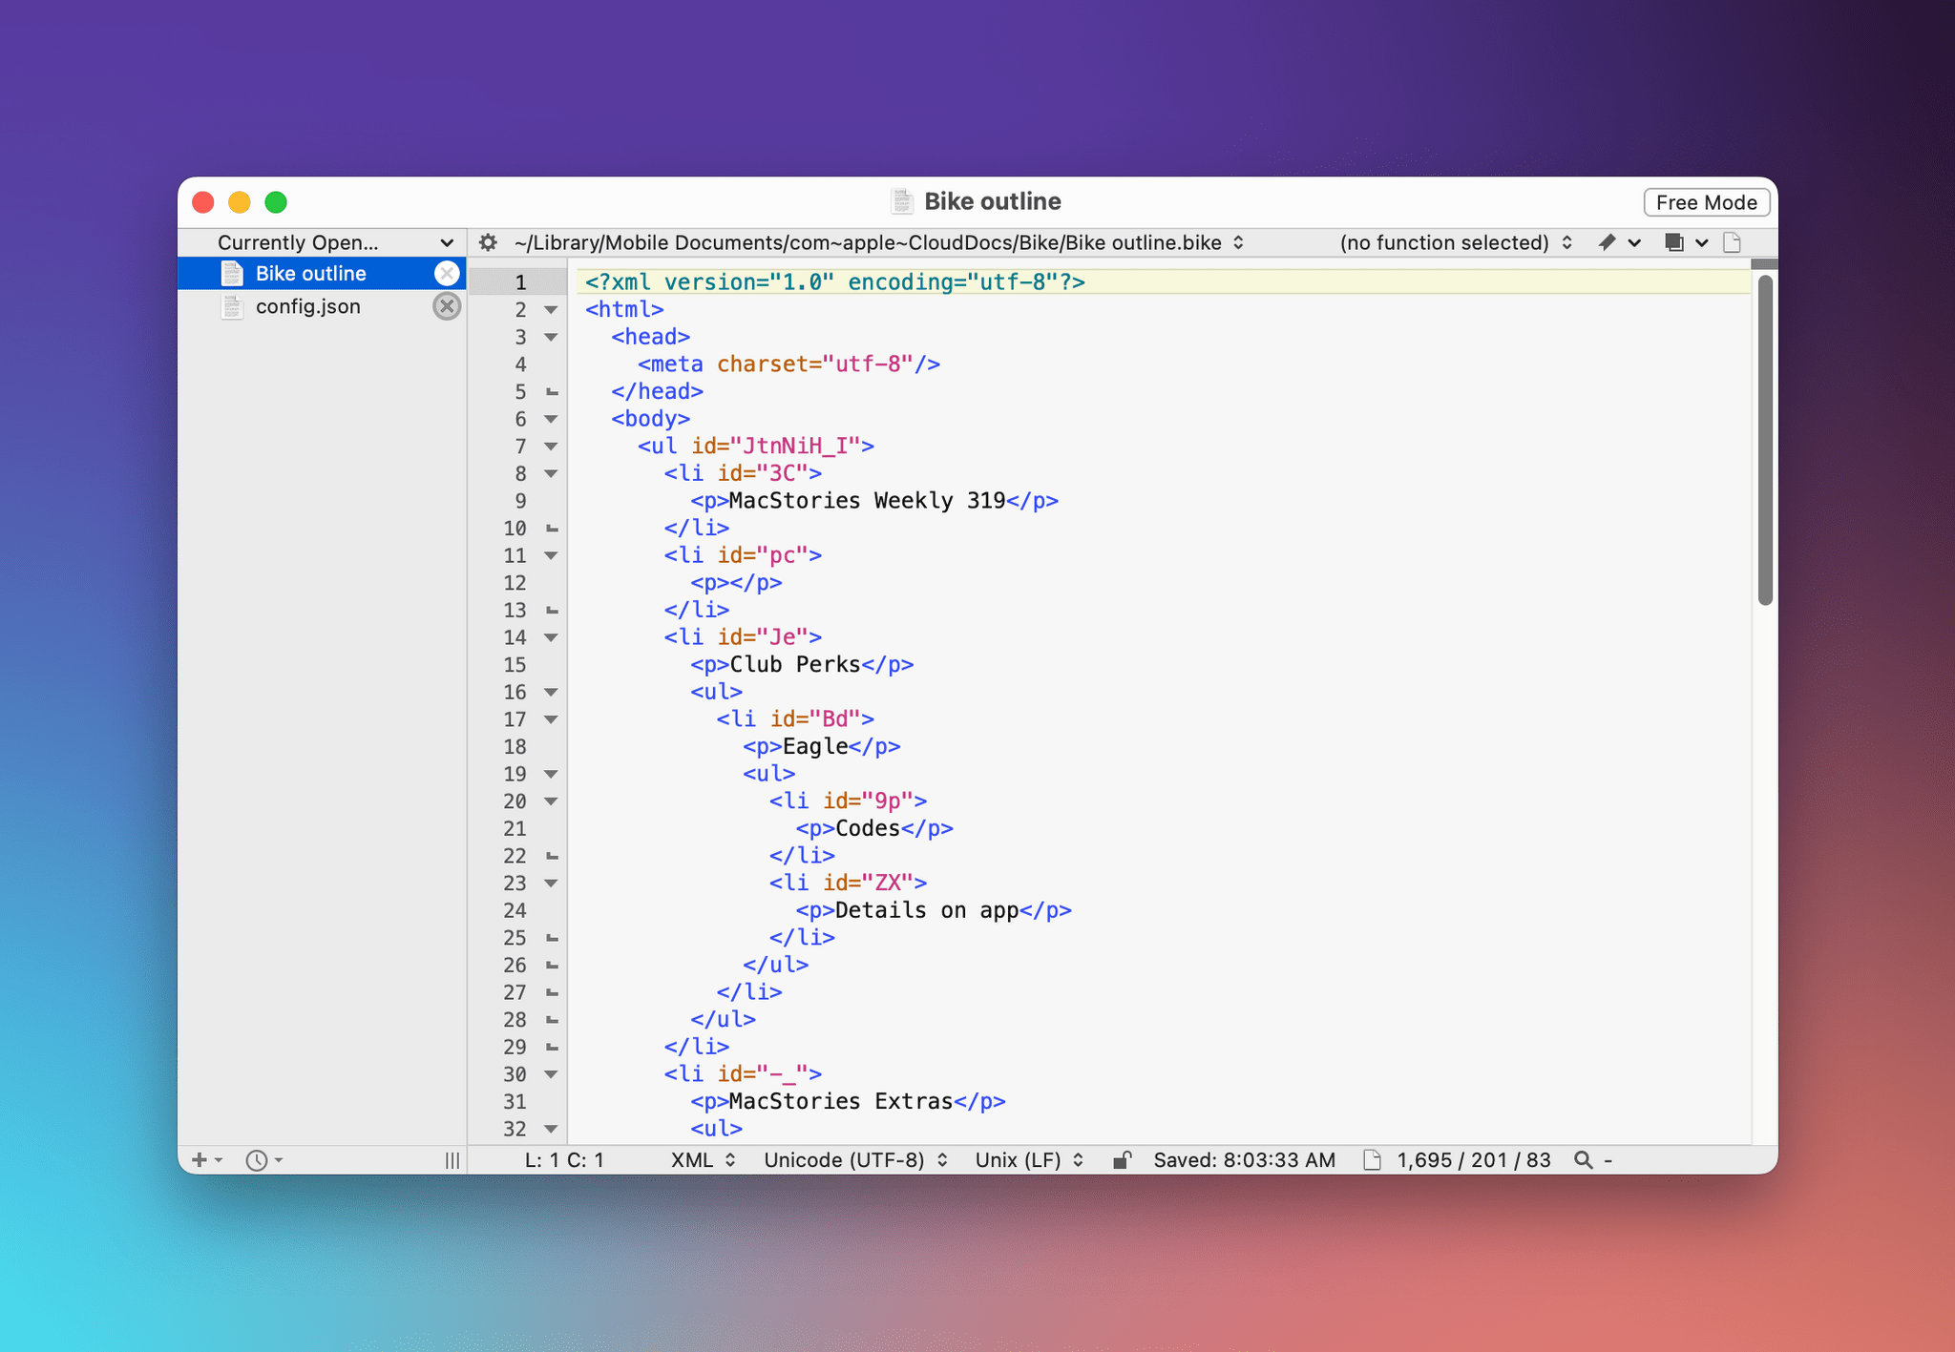Collapse the li 3C fold at line 8
The width and height of the screenshot is (1955, 1352).
click(551, 473)
